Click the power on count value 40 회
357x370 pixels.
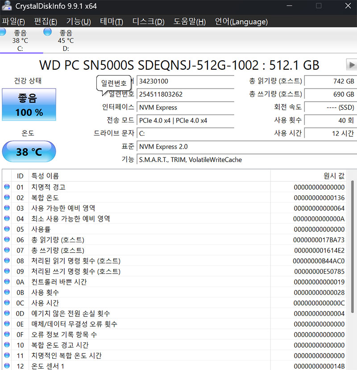[331, 120]
